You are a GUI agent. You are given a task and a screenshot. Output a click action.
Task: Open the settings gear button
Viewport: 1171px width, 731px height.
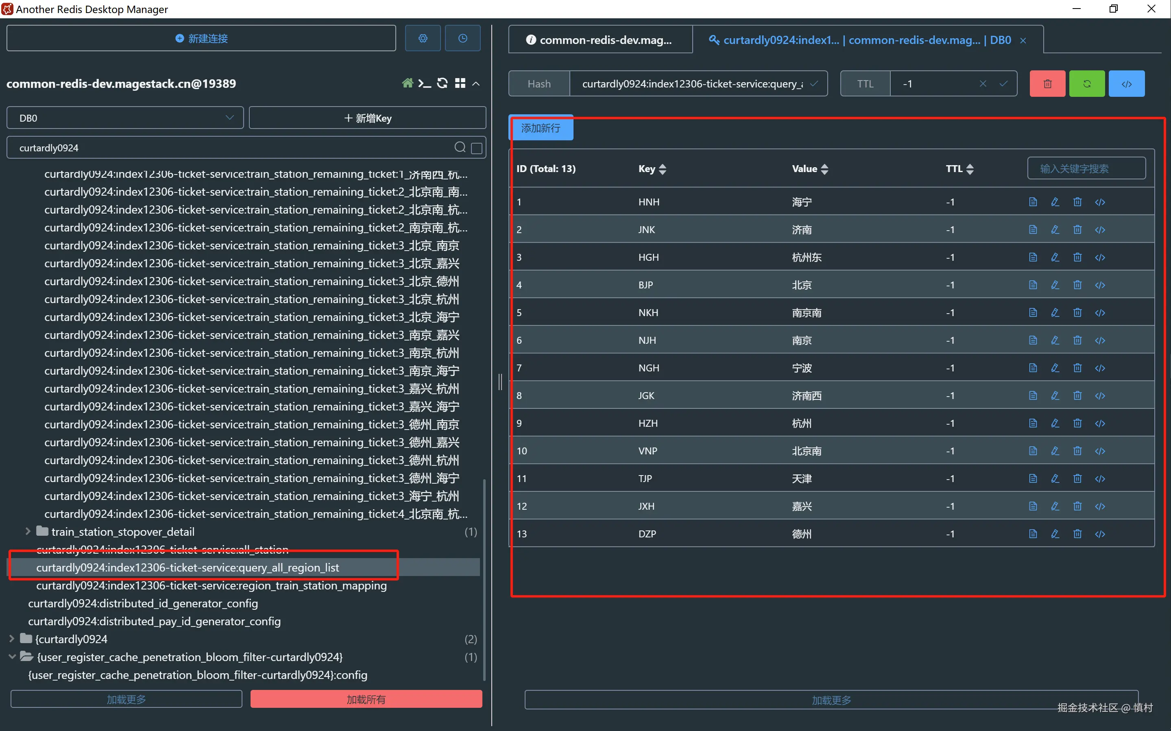pyautogui.click(x=422, y=38)
